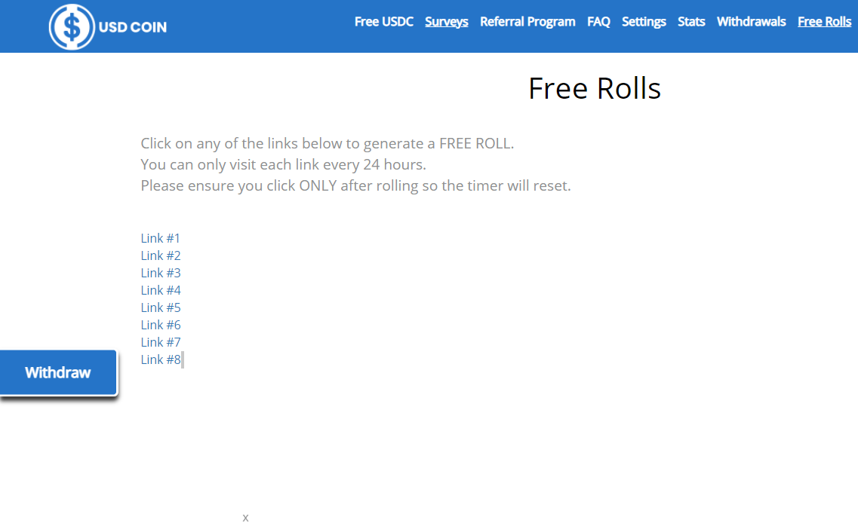Follow Link #5
Viewport: 858px width, 523px height.
coord(160,307)
